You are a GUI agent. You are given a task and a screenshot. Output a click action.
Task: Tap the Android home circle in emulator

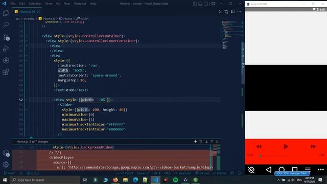[282, 170]
